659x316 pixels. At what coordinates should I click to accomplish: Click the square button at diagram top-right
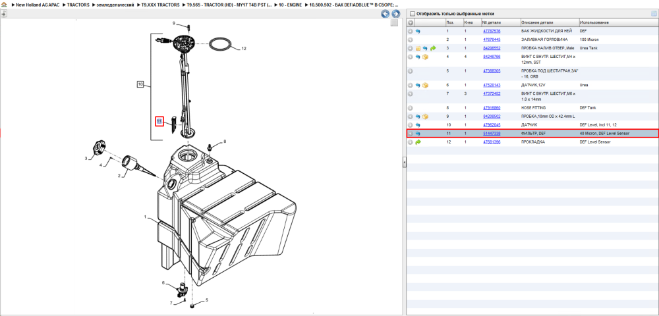click(394, 23)
